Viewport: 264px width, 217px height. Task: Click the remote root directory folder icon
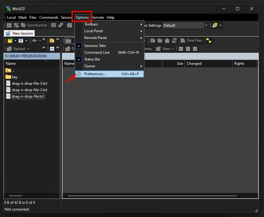coord(160,41)
